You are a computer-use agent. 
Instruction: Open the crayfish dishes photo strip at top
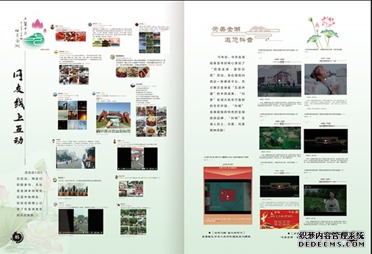(71, 36)
